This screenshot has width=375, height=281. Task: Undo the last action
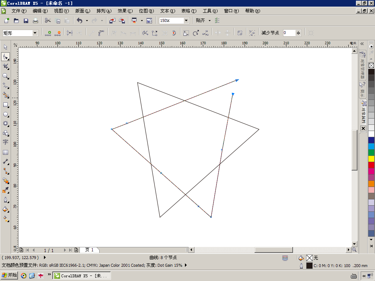coord(79,20)
